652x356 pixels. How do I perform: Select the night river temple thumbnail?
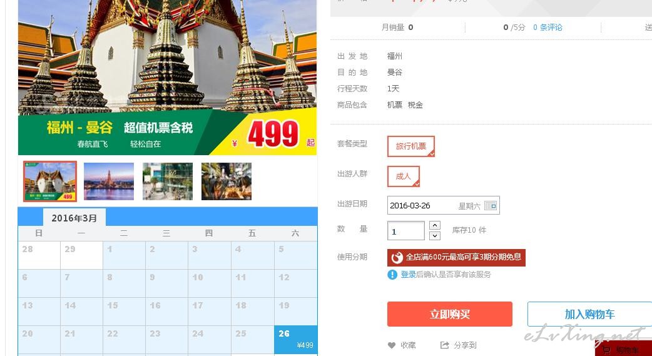click(109, 181)
